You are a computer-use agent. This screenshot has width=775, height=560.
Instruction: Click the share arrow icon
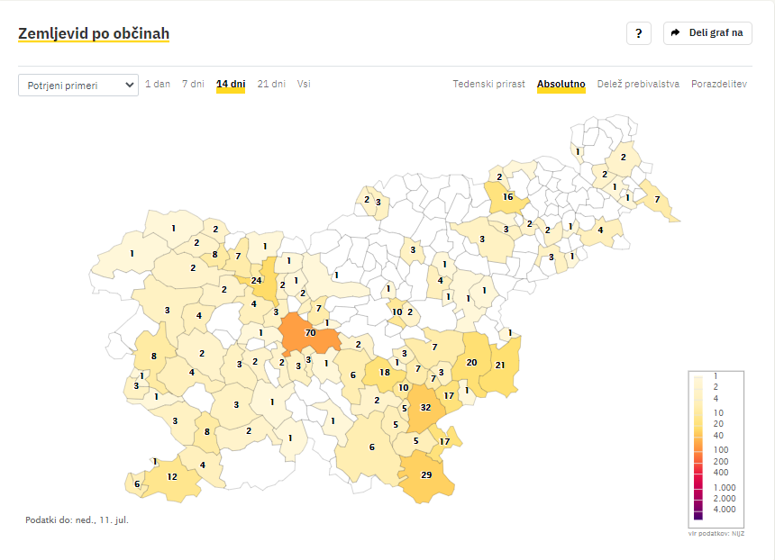[675, 33]
